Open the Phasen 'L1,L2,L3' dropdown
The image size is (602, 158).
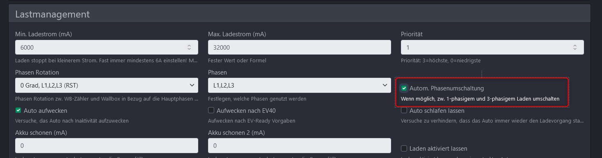[299, 86]
